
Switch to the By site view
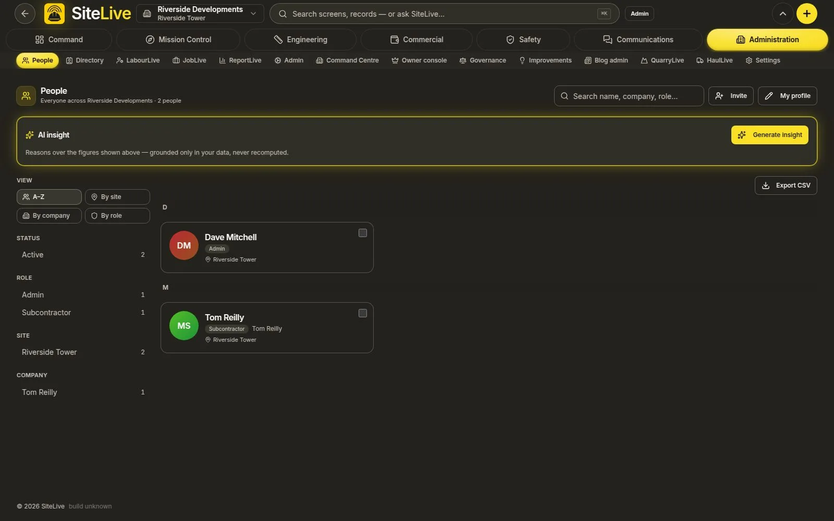(117, 197)
